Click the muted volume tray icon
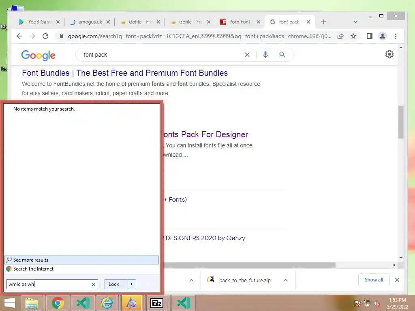 pyautogui.click(x=376, y=303)
